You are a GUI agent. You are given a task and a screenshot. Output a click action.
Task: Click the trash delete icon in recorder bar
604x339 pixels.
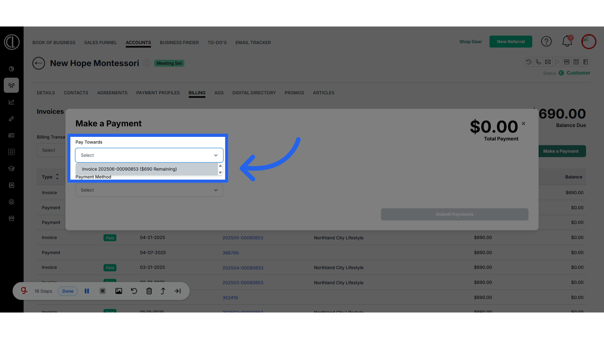point(149,291)
